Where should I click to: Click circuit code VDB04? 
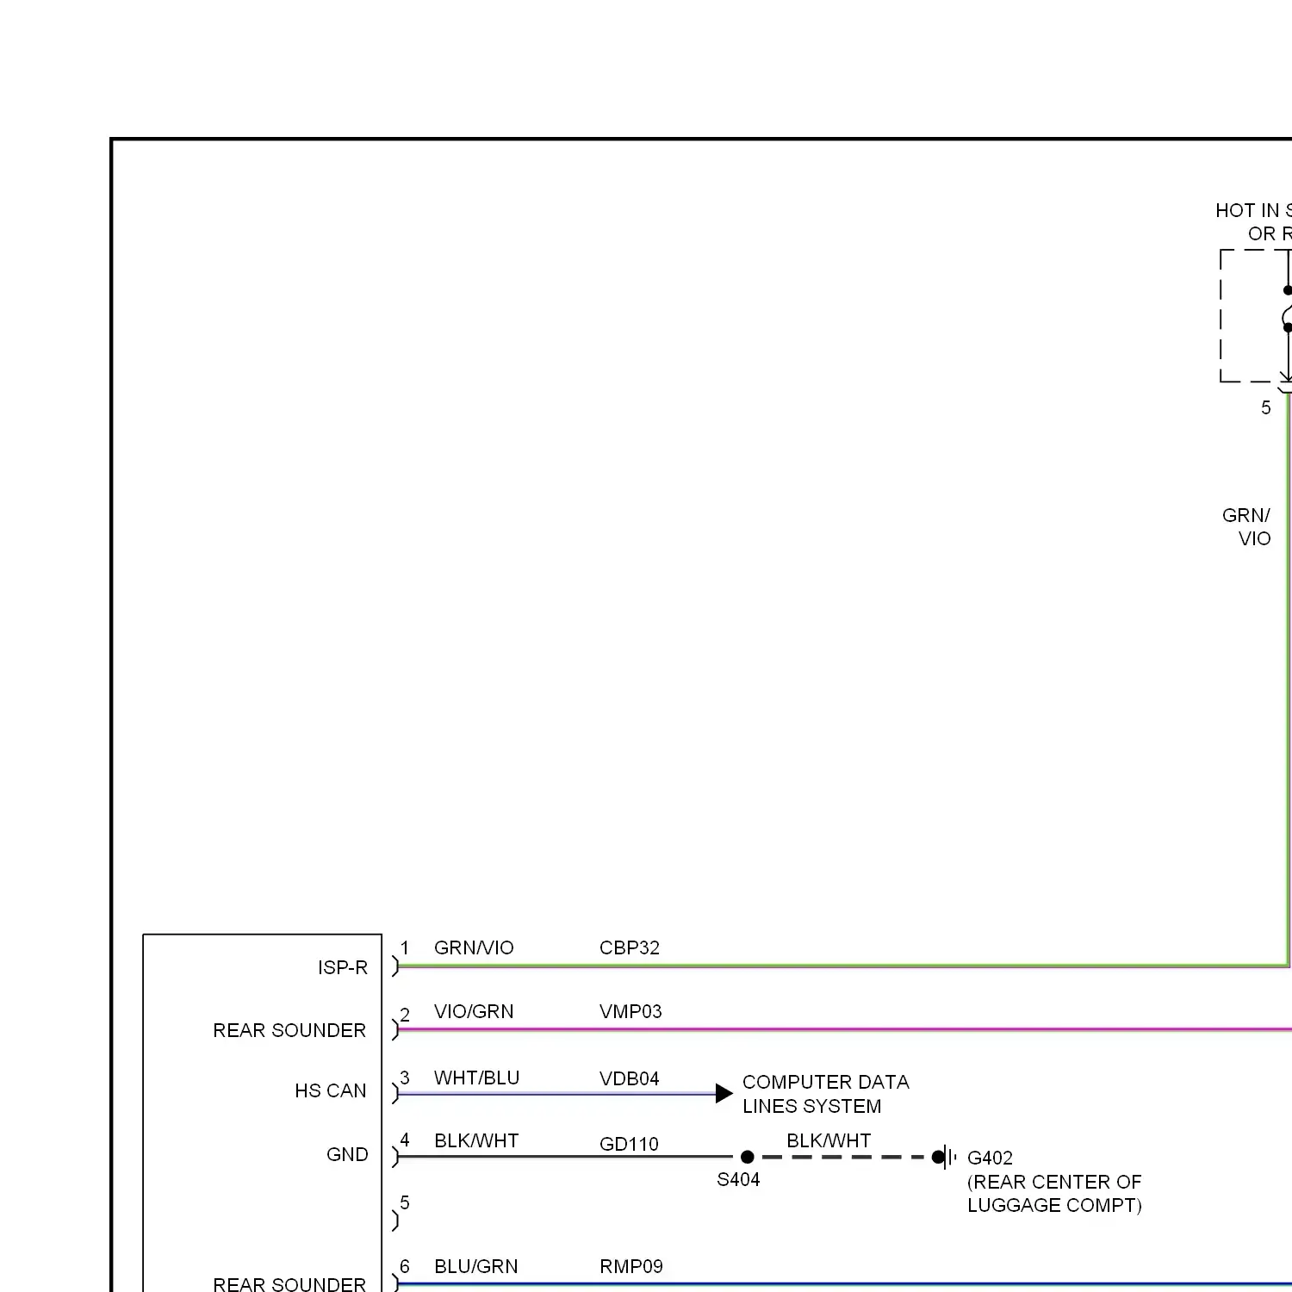coord(630,1078)
